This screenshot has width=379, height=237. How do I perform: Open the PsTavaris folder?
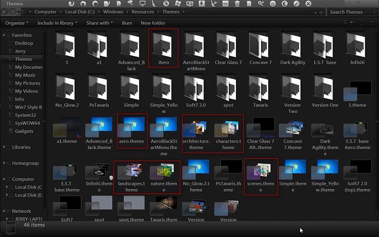pos(99,91)
